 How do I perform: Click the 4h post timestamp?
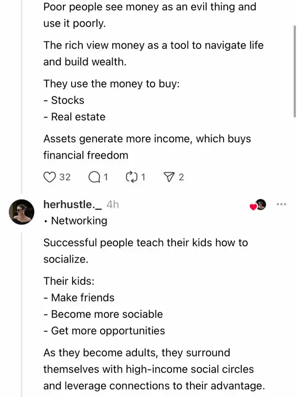(x=112, y=204)
